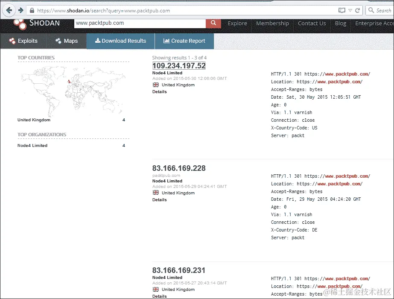
Task: Click United Kingdom under 109.234.197.52
Action: pos(178,85)
